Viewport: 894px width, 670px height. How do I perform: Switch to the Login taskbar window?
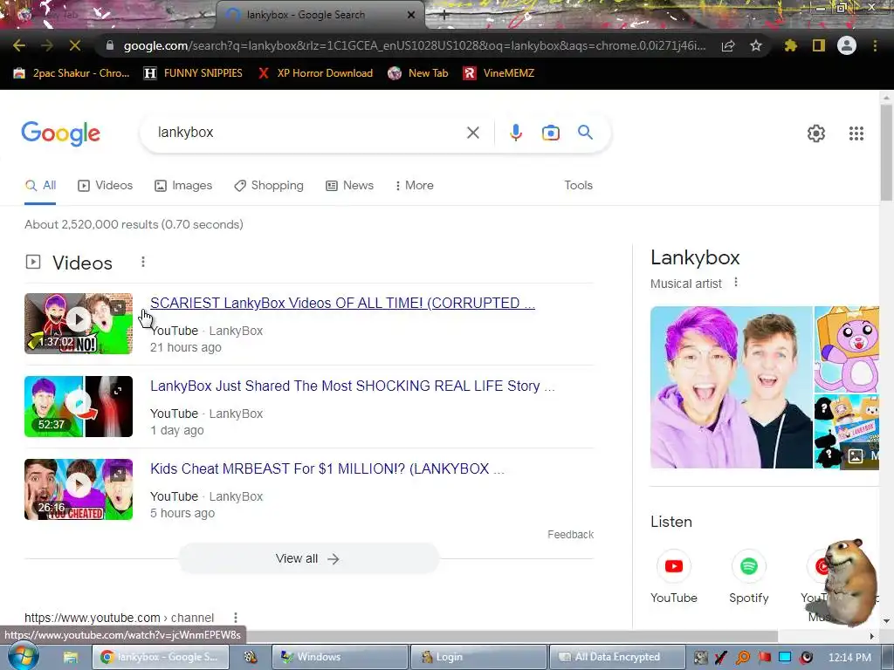tap(478, 657)
